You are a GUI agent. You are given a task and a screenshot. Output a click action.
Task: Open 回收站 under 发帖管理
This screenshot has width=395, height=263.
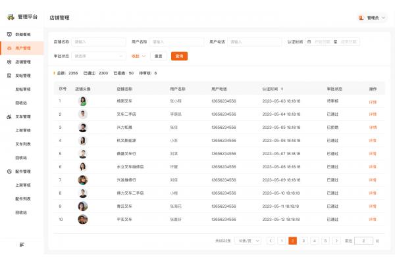[21, 103]
